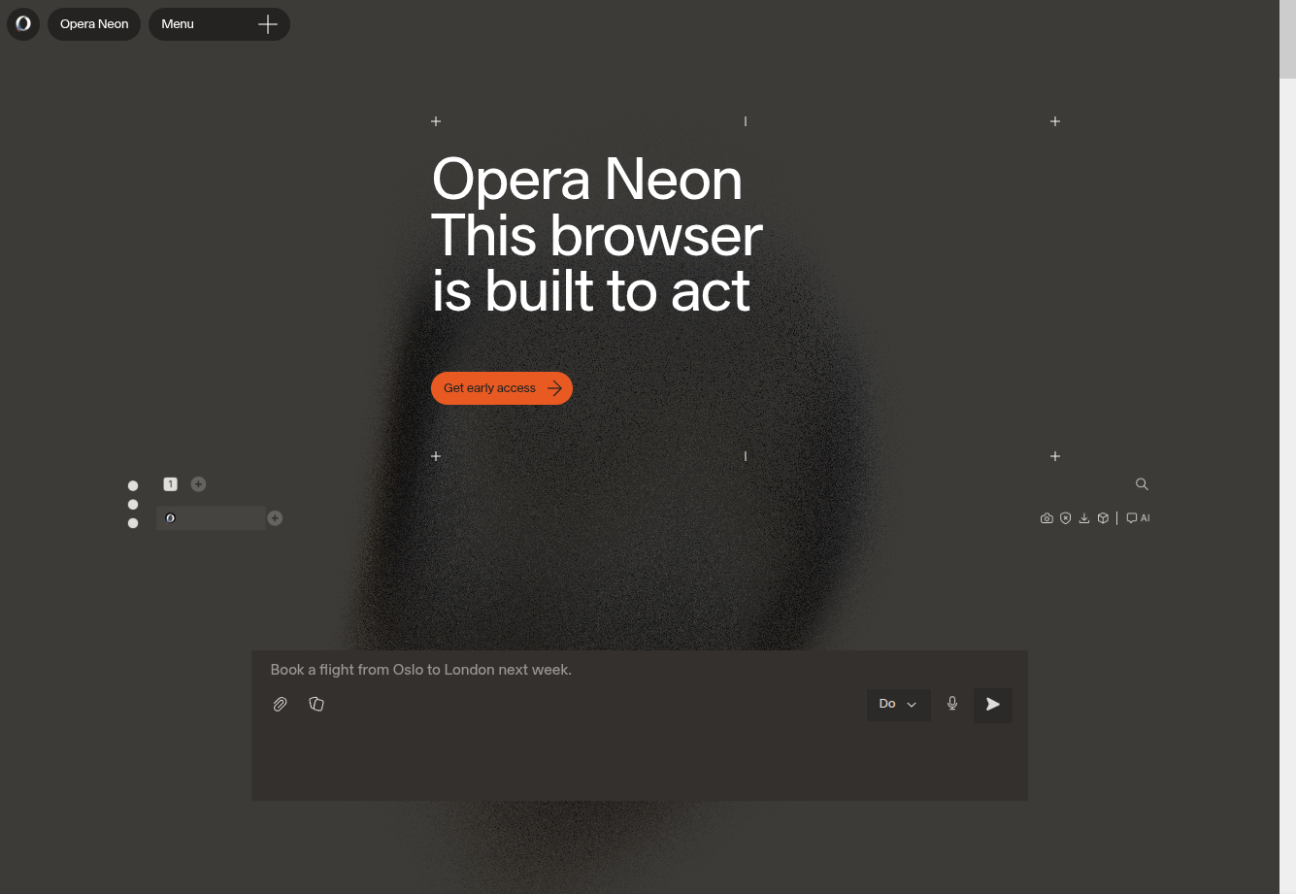This screenshot has width=1296, height=894.
Task: Expand the Menu plus button
Action: click(268, 24)
